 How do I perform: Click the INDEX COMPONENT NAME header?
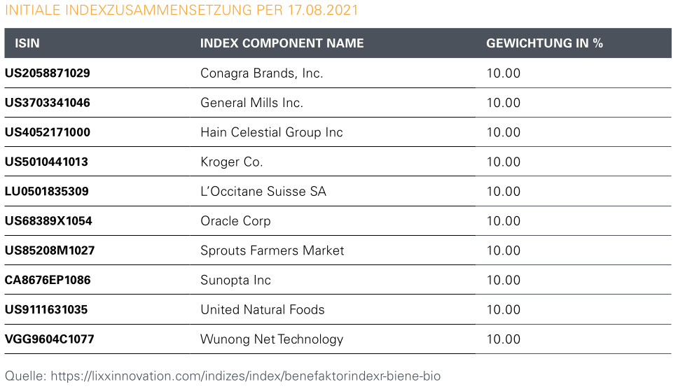[282, 43]
